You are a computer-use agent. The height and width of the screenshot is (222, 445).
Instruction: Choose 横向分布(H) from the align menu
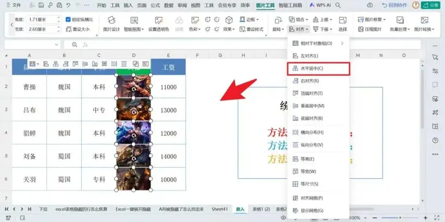(319, 132)
